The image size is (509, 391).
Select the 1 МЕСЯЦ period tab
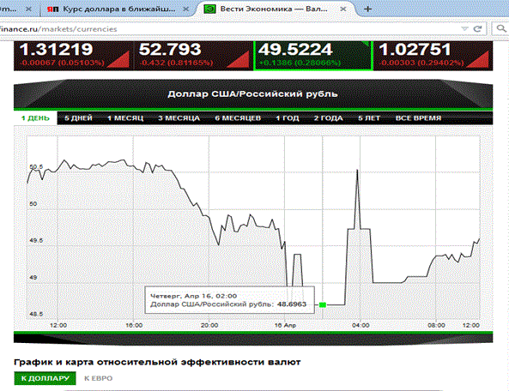click(x=125, y=118)
